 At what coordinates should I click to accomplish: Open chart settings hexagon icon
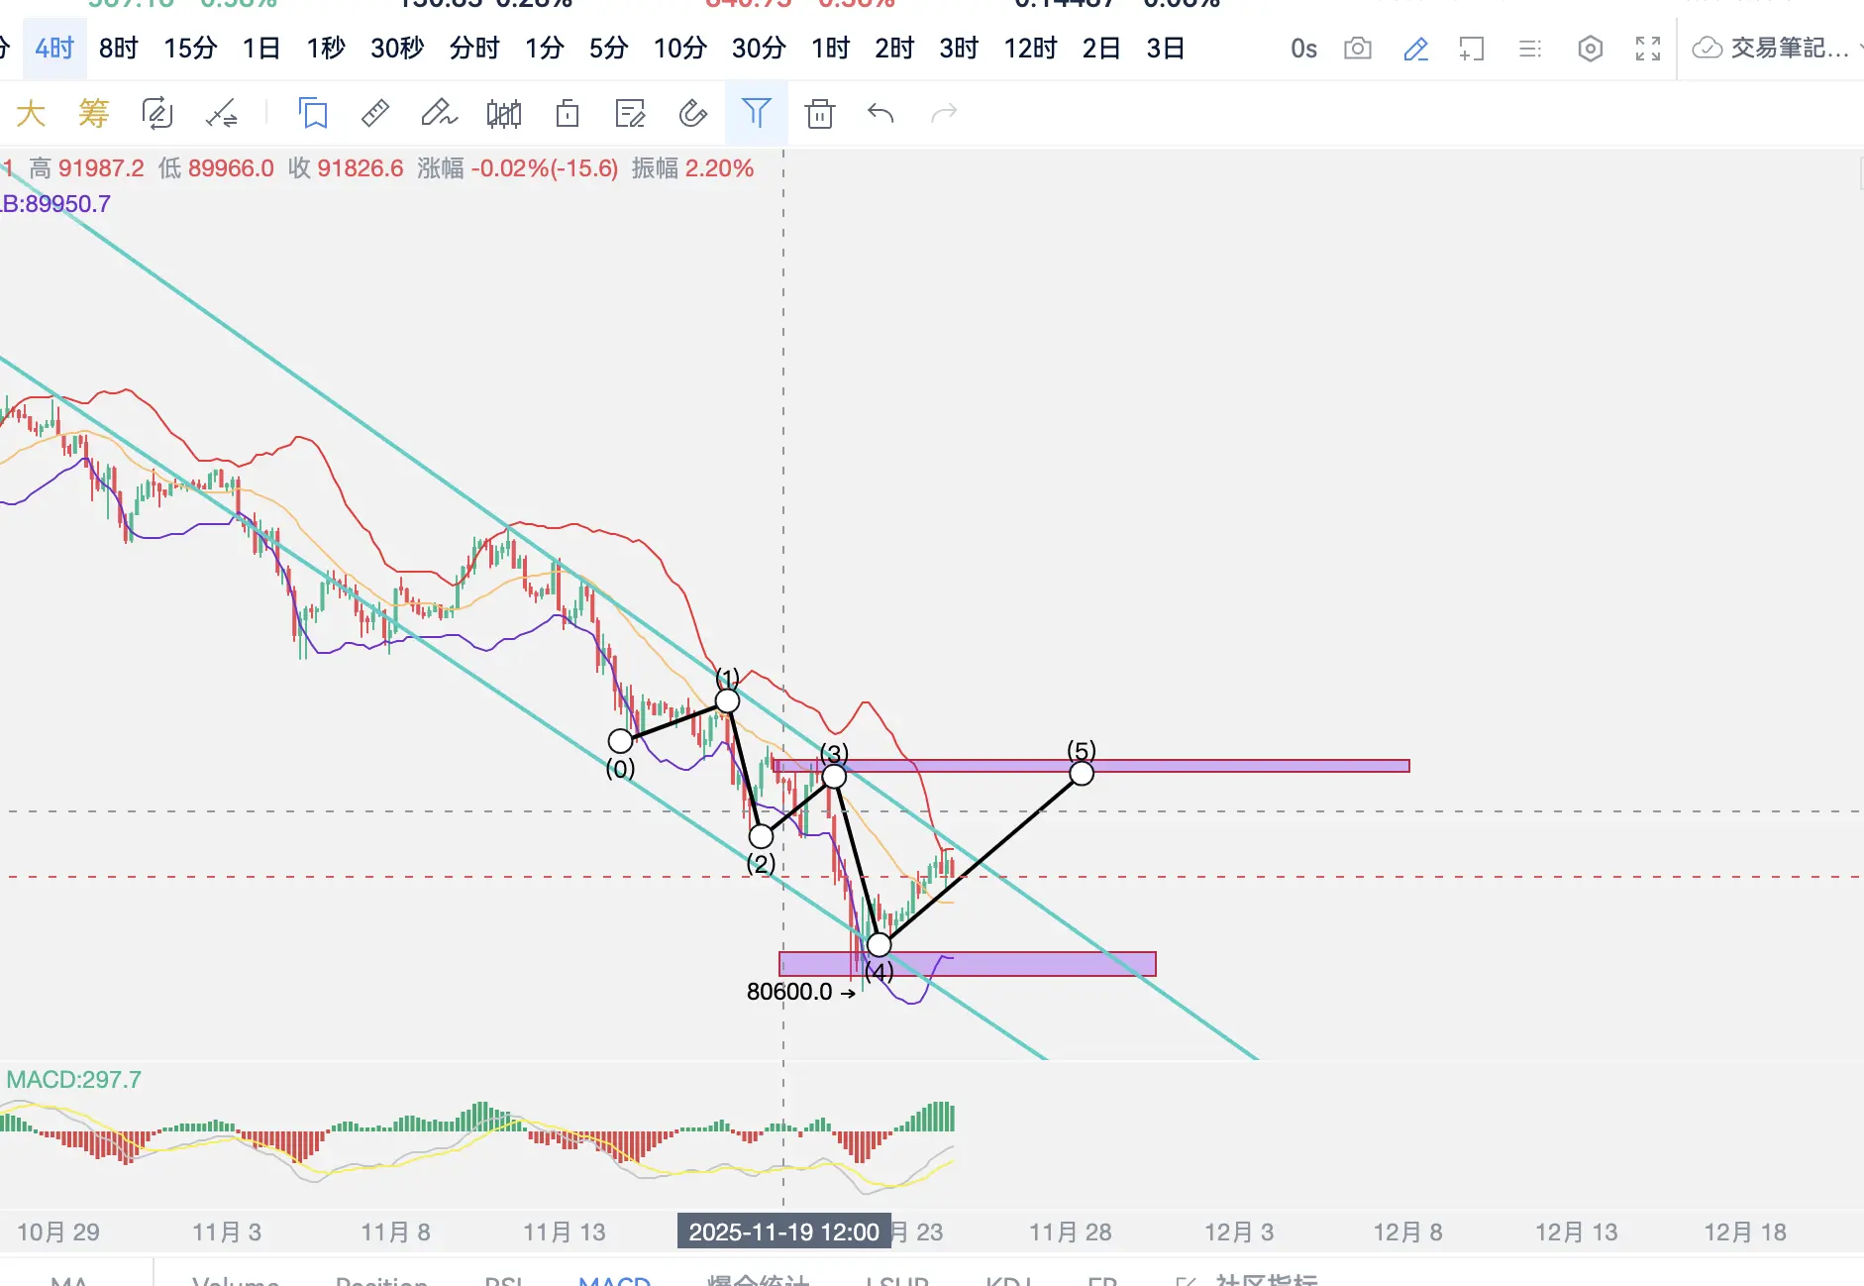coord(1590,49)
